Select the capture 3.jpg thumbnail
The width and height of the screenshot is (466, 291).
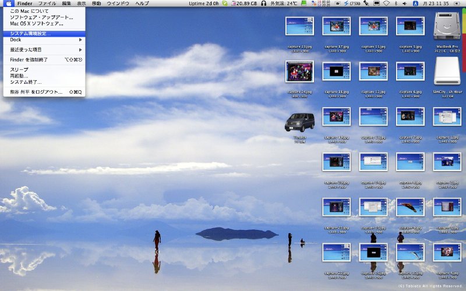coord(447,207)
